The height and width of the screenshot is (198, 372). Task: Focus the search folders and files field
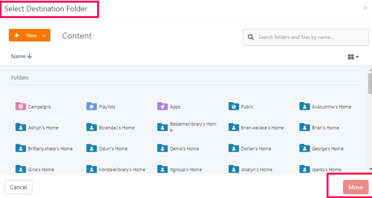pyautogui.click(x=305, y=37)
